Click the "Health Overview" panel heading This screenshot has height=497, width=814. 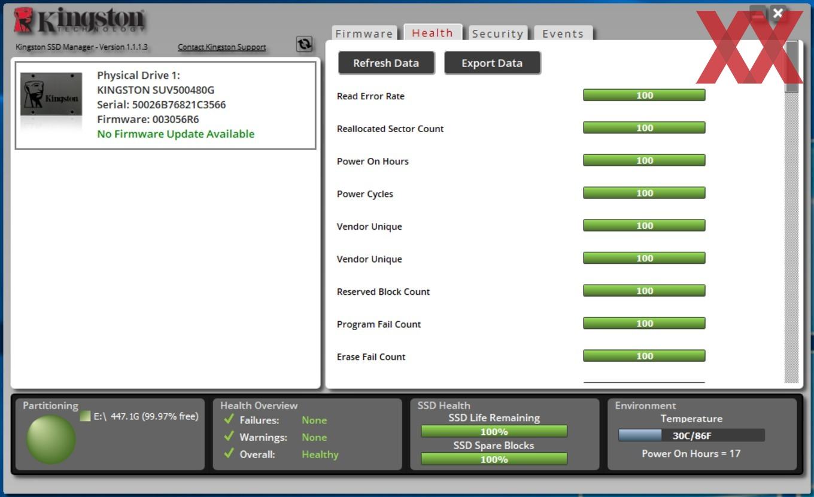tap(259, 405)
